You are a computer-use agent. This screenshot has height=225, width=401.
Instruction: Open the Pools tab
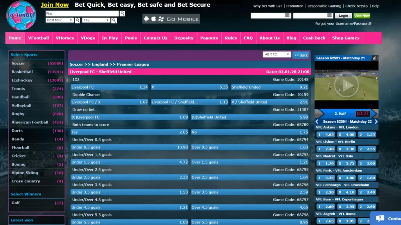[x=131, y=38]
